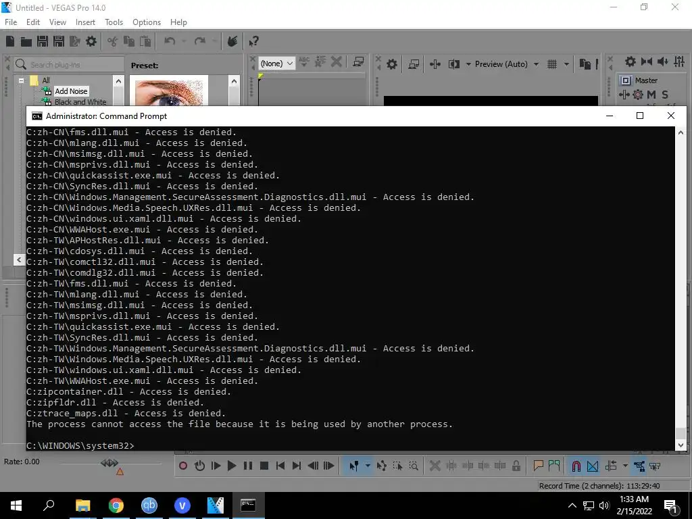692x519 pixels.
Task: Toggle Solo S on Master bus
Action: point(665,95)
